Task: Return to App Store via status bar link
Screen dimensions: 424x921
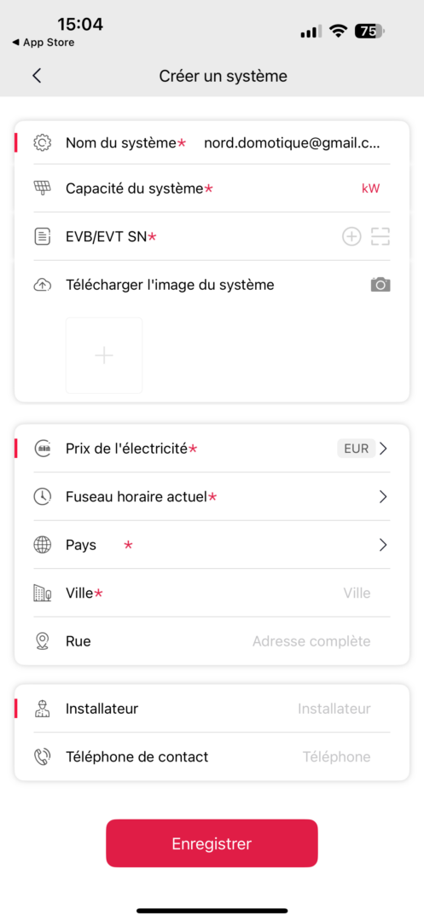Action: tap(43, 43)
